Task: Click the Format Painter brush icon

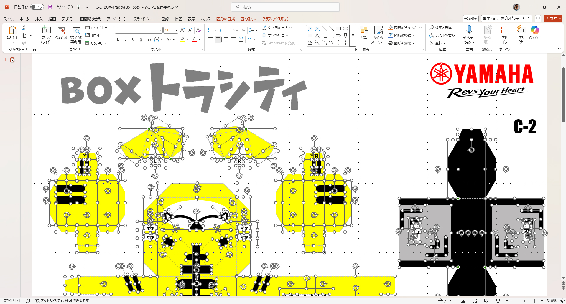Action: [24, 43]
